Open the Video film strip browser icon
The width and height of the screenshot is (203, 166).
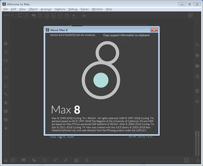6,61
